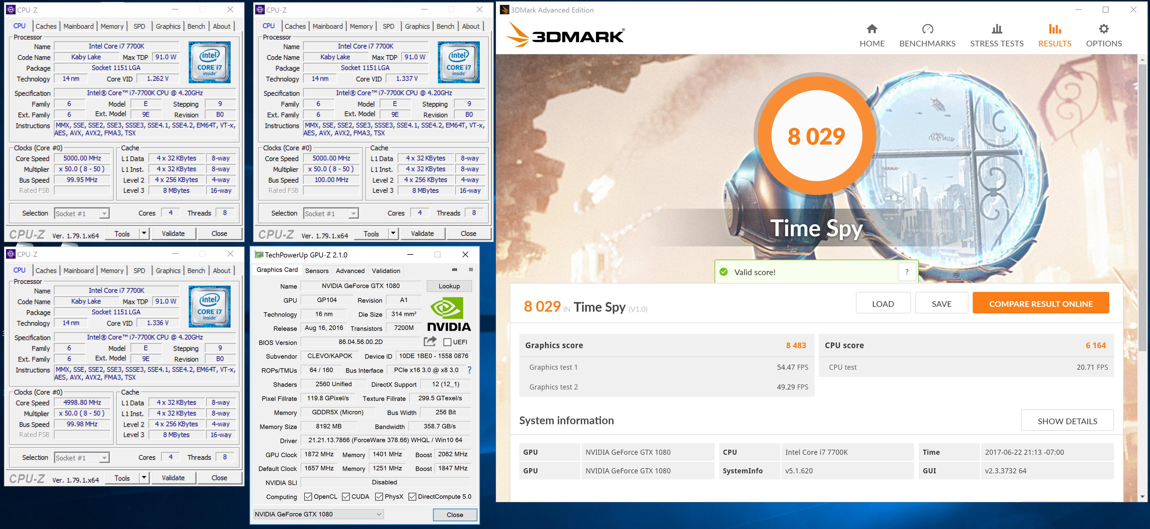Expand GPU selection dropdown at GPU-Z bottom
The width and height of the screenshot is (1150, 529).
click(x=379, y=514)
